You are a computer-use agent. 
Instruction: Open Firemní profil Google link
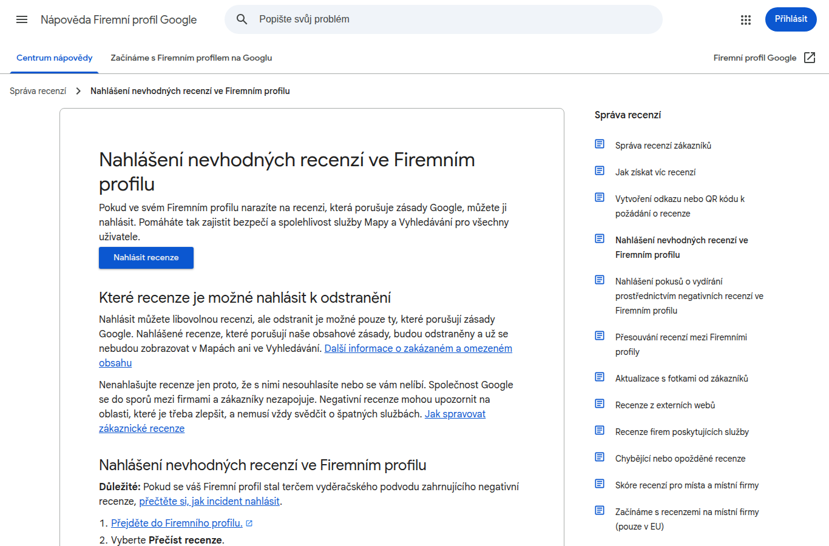(x=755, y=58)
